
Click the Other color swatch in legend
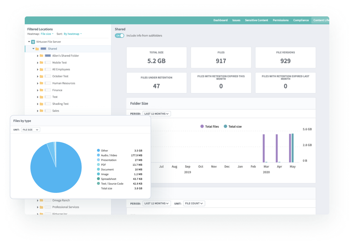coord(98,151)
